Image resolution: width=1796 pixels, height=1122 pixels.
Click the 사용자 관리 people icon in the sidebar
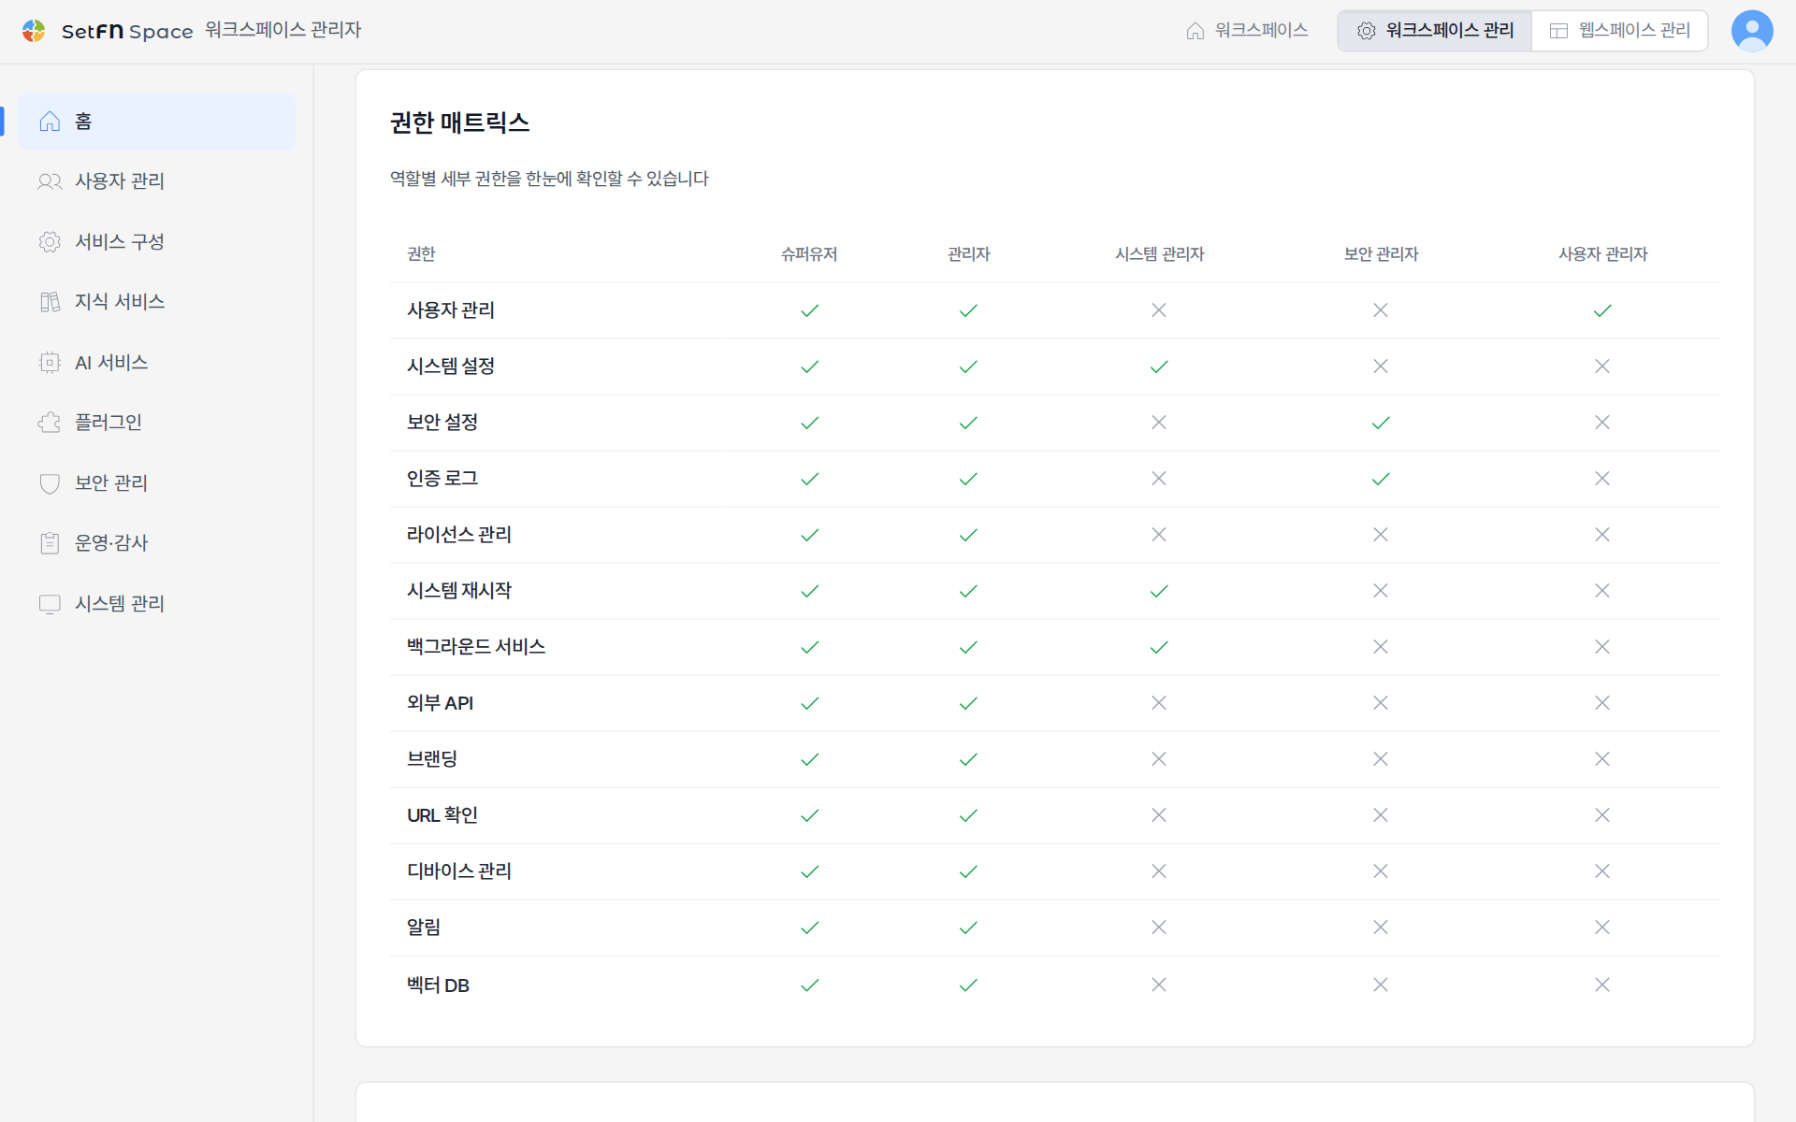tap(50, 181)
